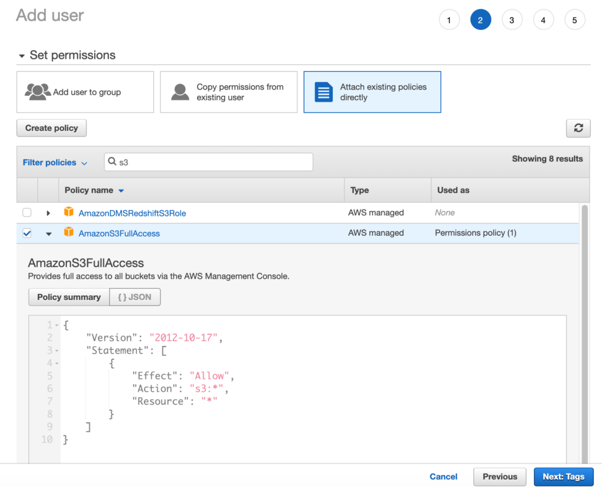Click Next: Tags button
The image size is (602, 487).
coord(564,476)
